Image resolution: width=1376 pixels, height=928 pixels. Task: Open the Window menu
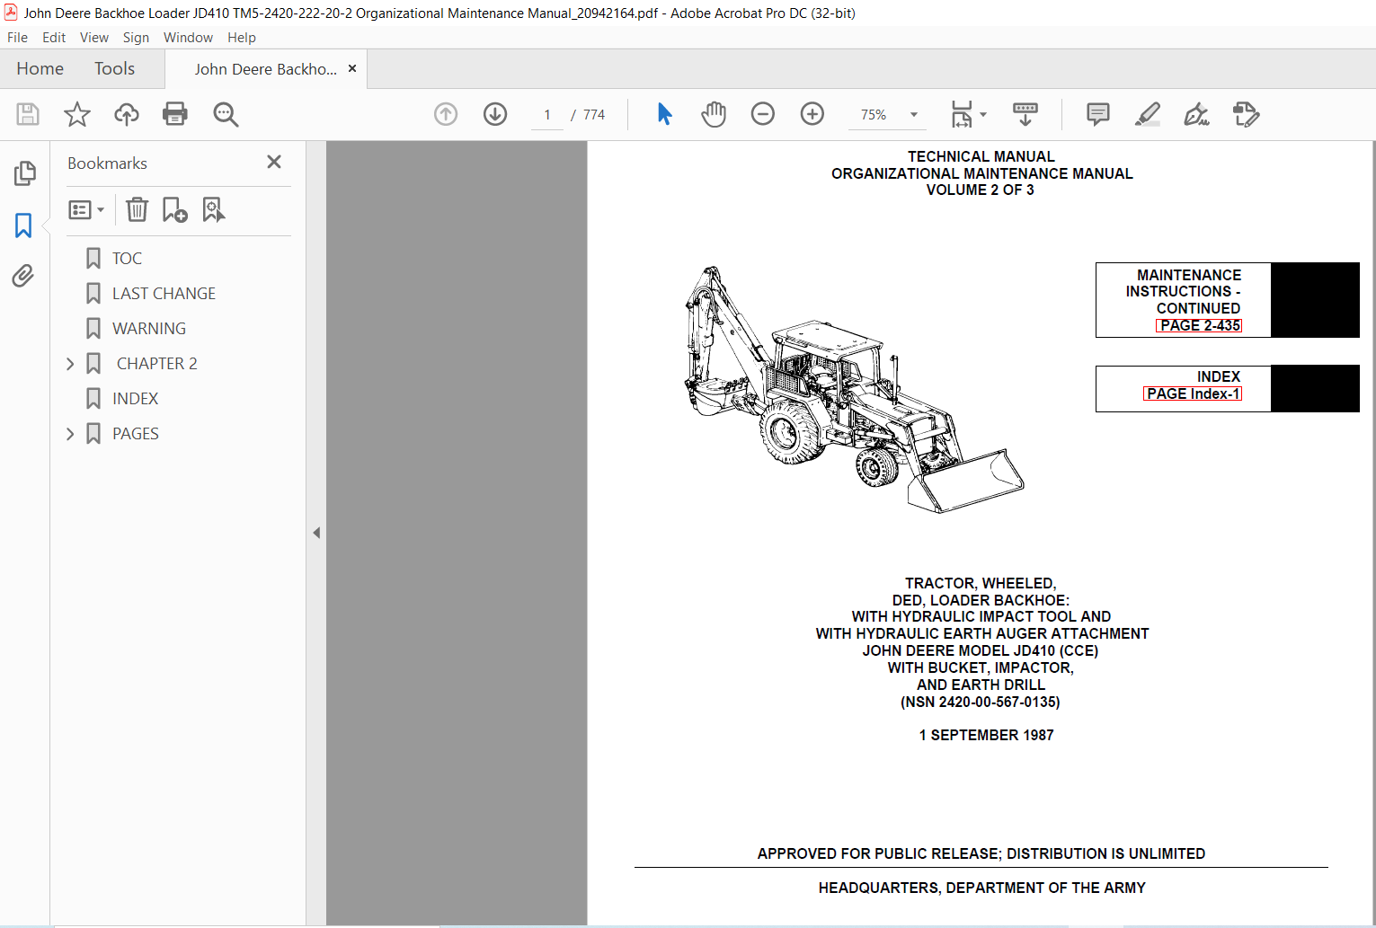click(x=188, y=38)
